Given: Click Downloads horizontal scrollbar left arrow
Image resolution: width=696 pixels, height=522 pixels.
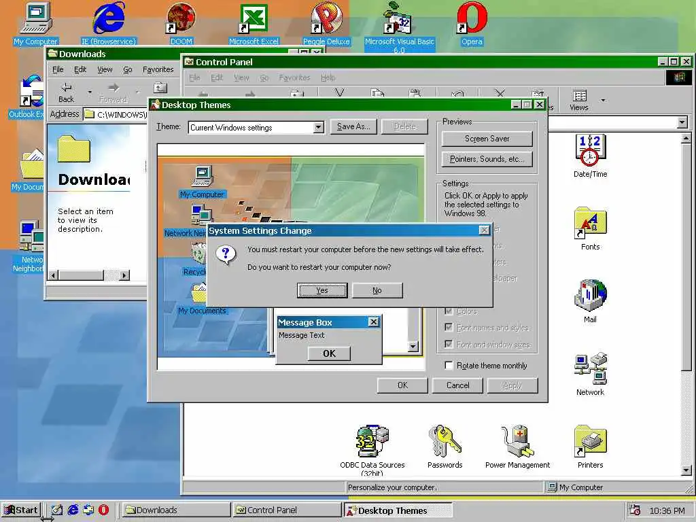Looking at the screenshot, I should pyautogui.click(x=53, y=275).
